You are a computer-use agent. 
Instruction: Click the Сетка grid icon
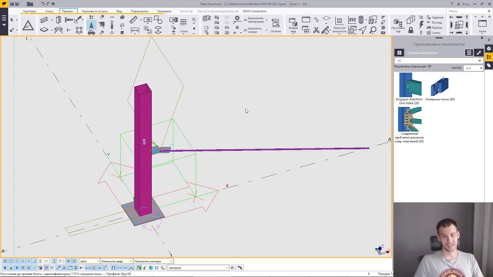coord(184,25)
